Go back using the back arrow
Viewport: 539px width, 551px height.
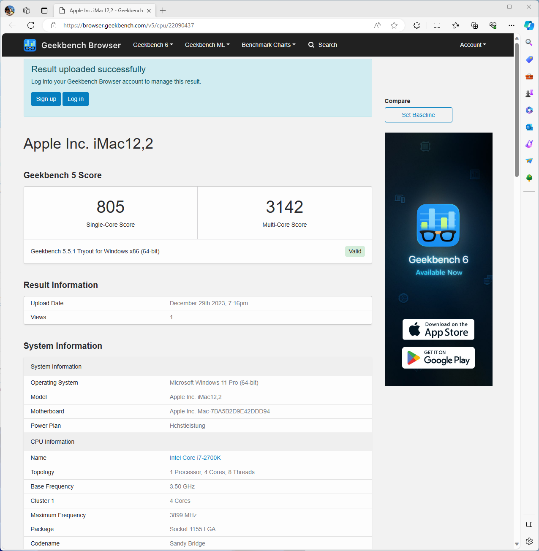(12, 25)
